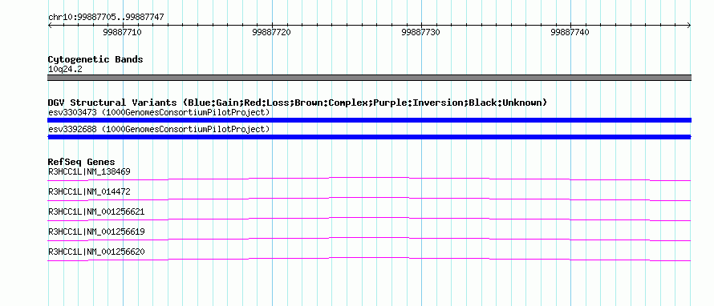Click the DGV Structural Variants track title
This screenshot has width=714, height=306.
298,103
